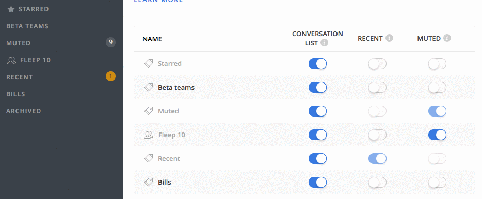Turn off Muted toggle for Fleep 10

(437, 135)
